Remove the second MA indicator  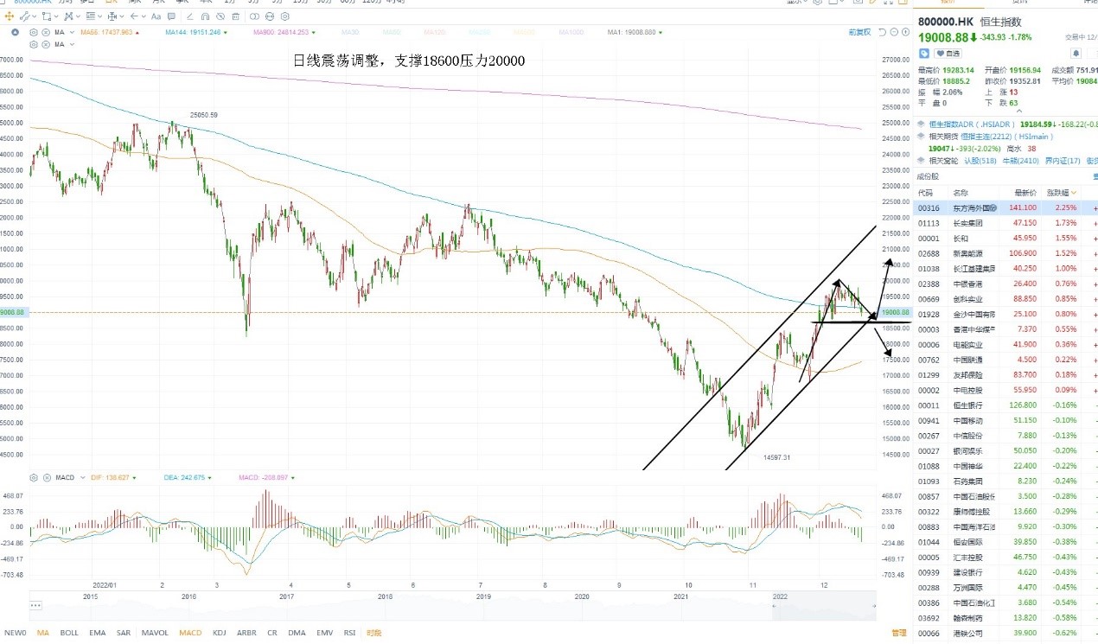[x=45, y=44]
